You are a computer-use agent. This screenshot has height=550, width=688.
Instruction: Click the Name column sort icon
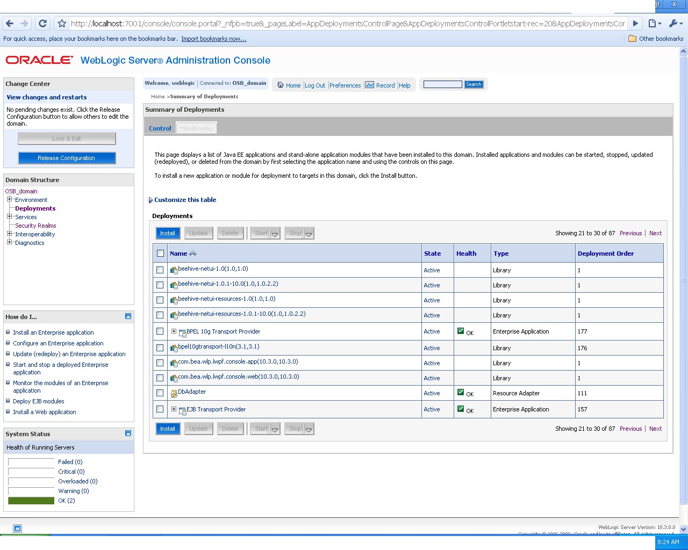pyautogui.click(x=193, y=254)
